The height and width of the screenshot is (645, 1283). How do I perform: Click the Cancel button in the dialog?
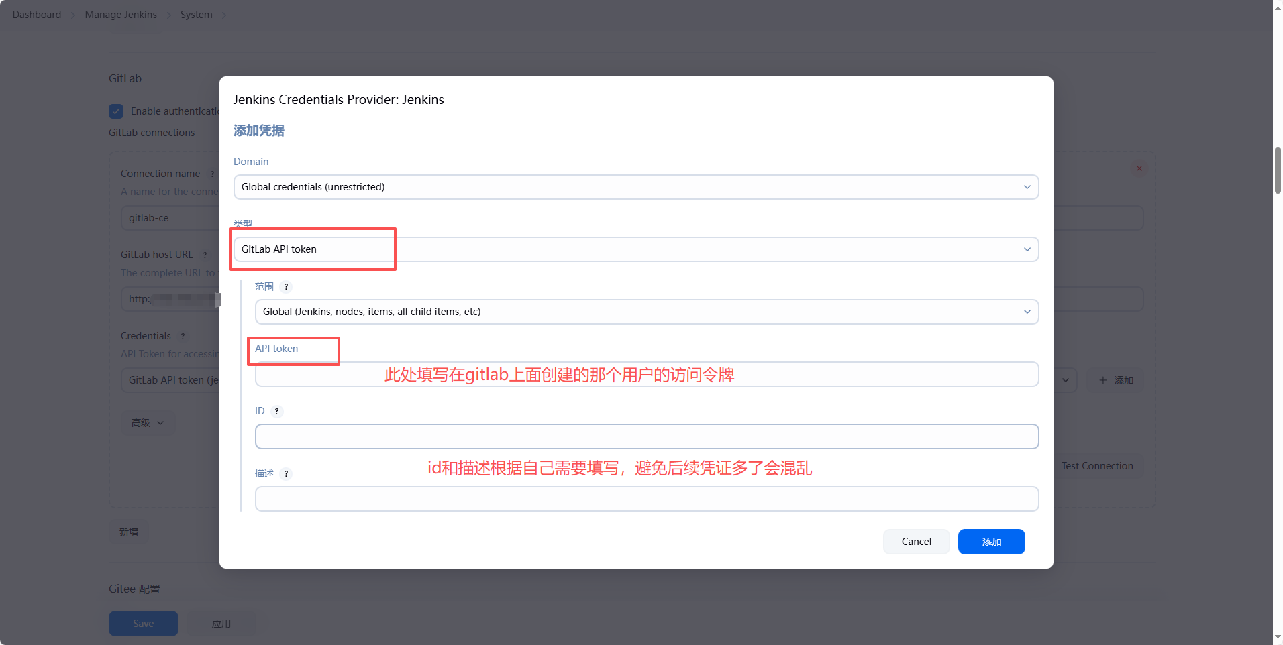(916, 542)
